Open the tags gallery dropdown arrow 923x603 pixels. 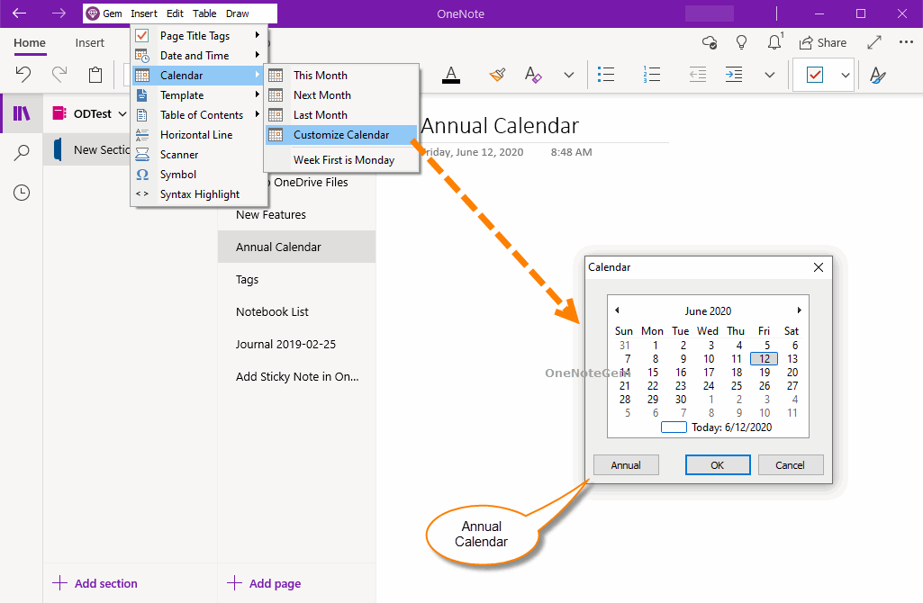click(x=846, y=75)
